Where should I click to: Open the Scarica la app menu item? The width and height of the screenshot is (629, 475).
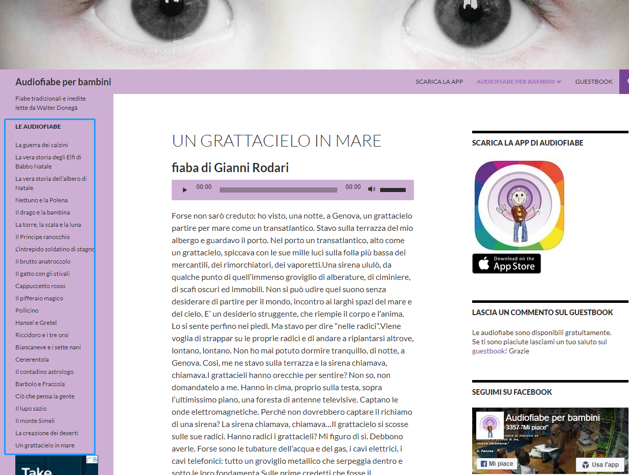pyautogui.click(x=439, y=82)
